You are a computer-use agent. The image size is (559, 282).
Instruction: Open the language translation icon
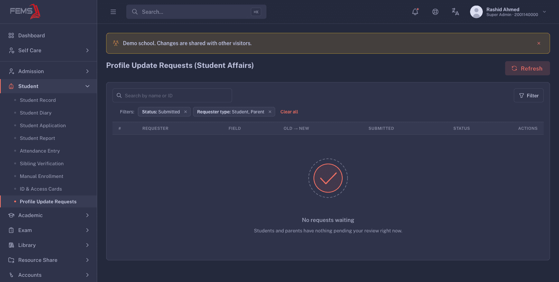(x=455, y=12)
